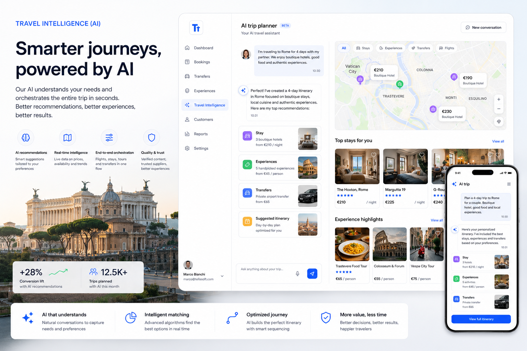Select the €230 Boutique Hotel map label
This screenshot has height=351, width=527.
(x=452, y=114)
